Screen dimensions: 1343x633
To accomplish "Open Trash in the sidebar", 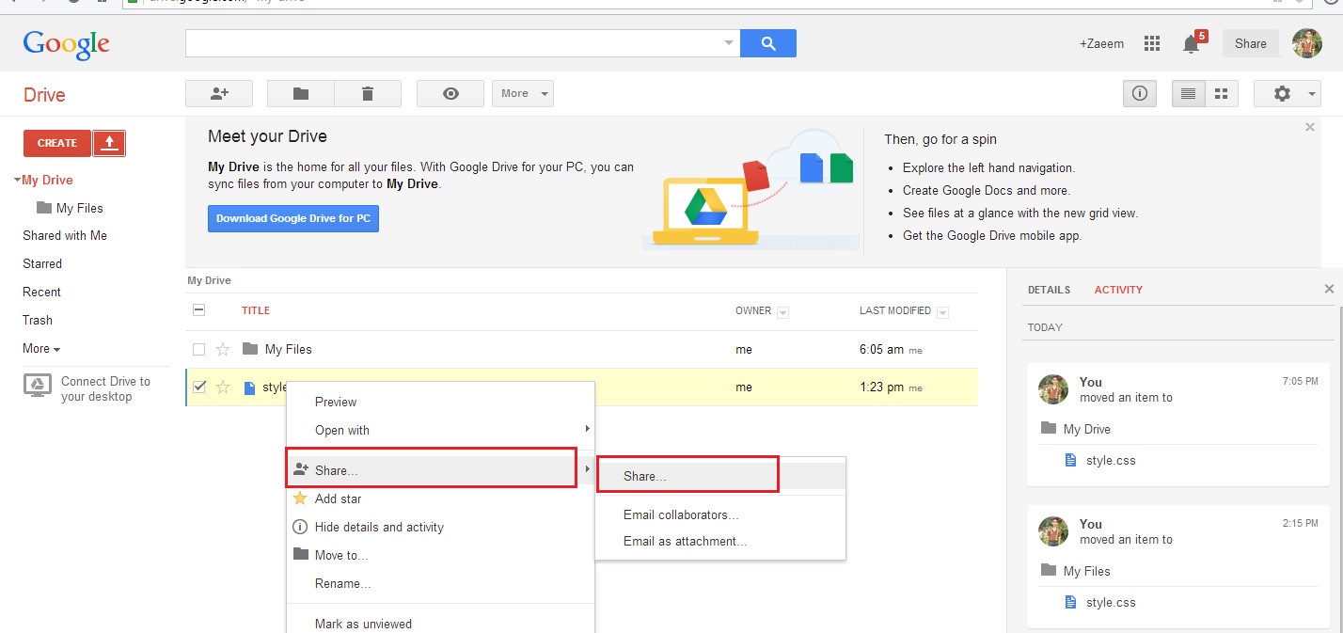I will (x=38, y=320).
